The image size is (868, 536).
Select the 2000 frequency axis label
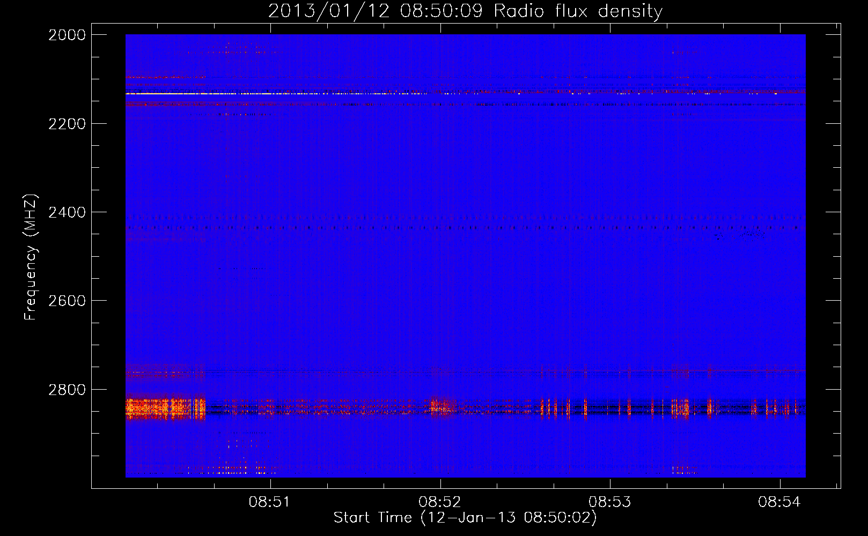pyautogui.click(x=67, y=35)
